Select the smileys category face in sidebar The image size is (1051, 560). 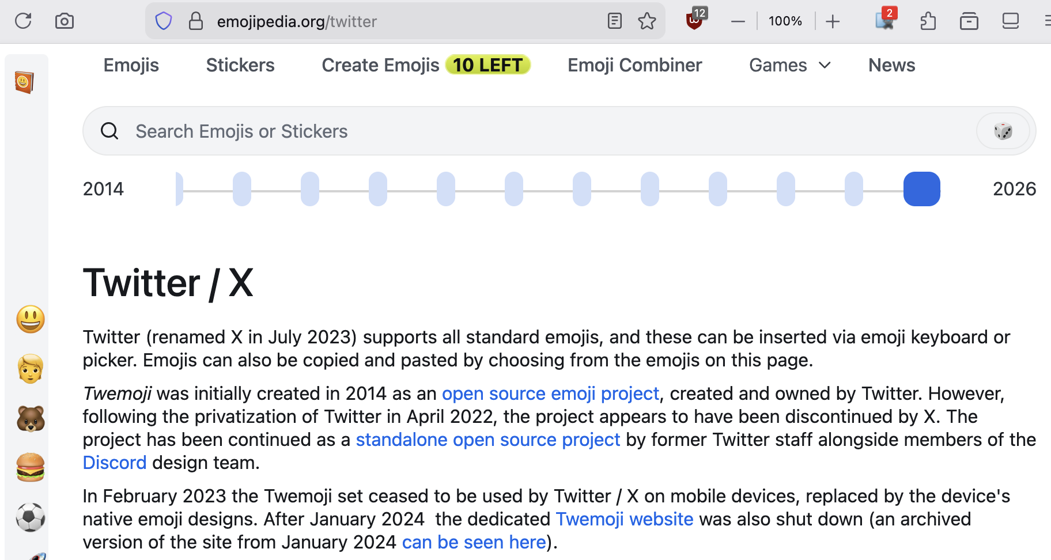pos(31,319)
